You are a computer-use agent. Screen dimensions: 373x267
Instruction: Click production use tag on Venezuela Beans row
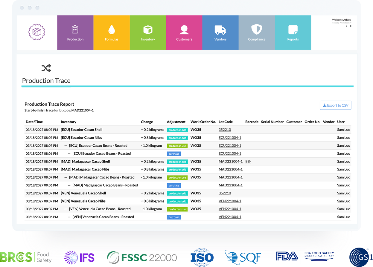tap(177, 209)
